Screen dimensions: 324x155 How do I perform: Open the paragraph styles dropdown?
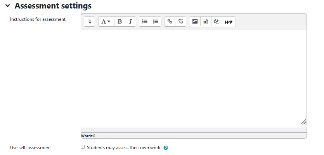[x=106, y=22]
